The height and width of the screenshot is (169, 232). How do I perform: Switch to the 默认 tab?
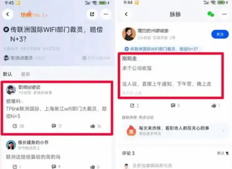tap(8, 74)
